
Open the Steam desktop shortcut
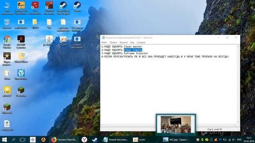click(x=77, y=7)
